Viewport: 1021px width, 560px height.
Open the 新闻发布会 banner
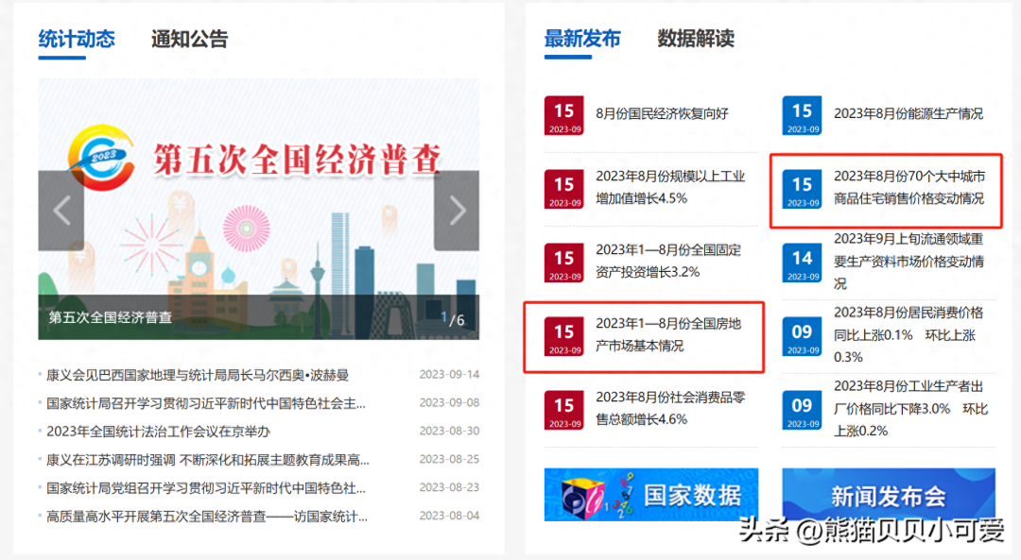(x=888, y=495)
